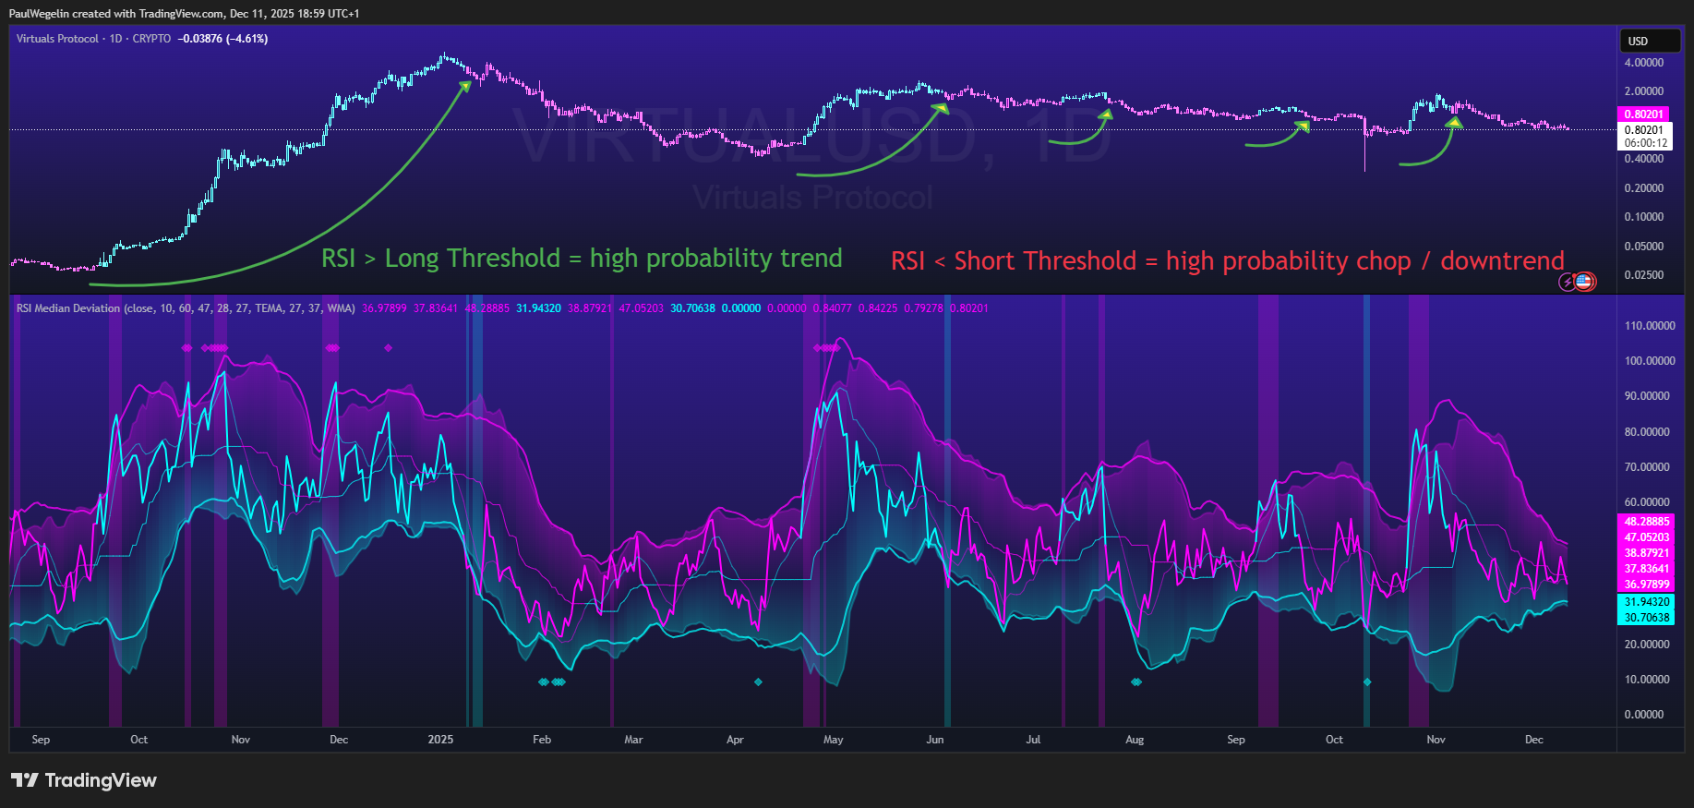Click the 0.02500 price axis label
Image resolution: width=1694 pixels, height=808 pixels.
(x=1643, y=275)
